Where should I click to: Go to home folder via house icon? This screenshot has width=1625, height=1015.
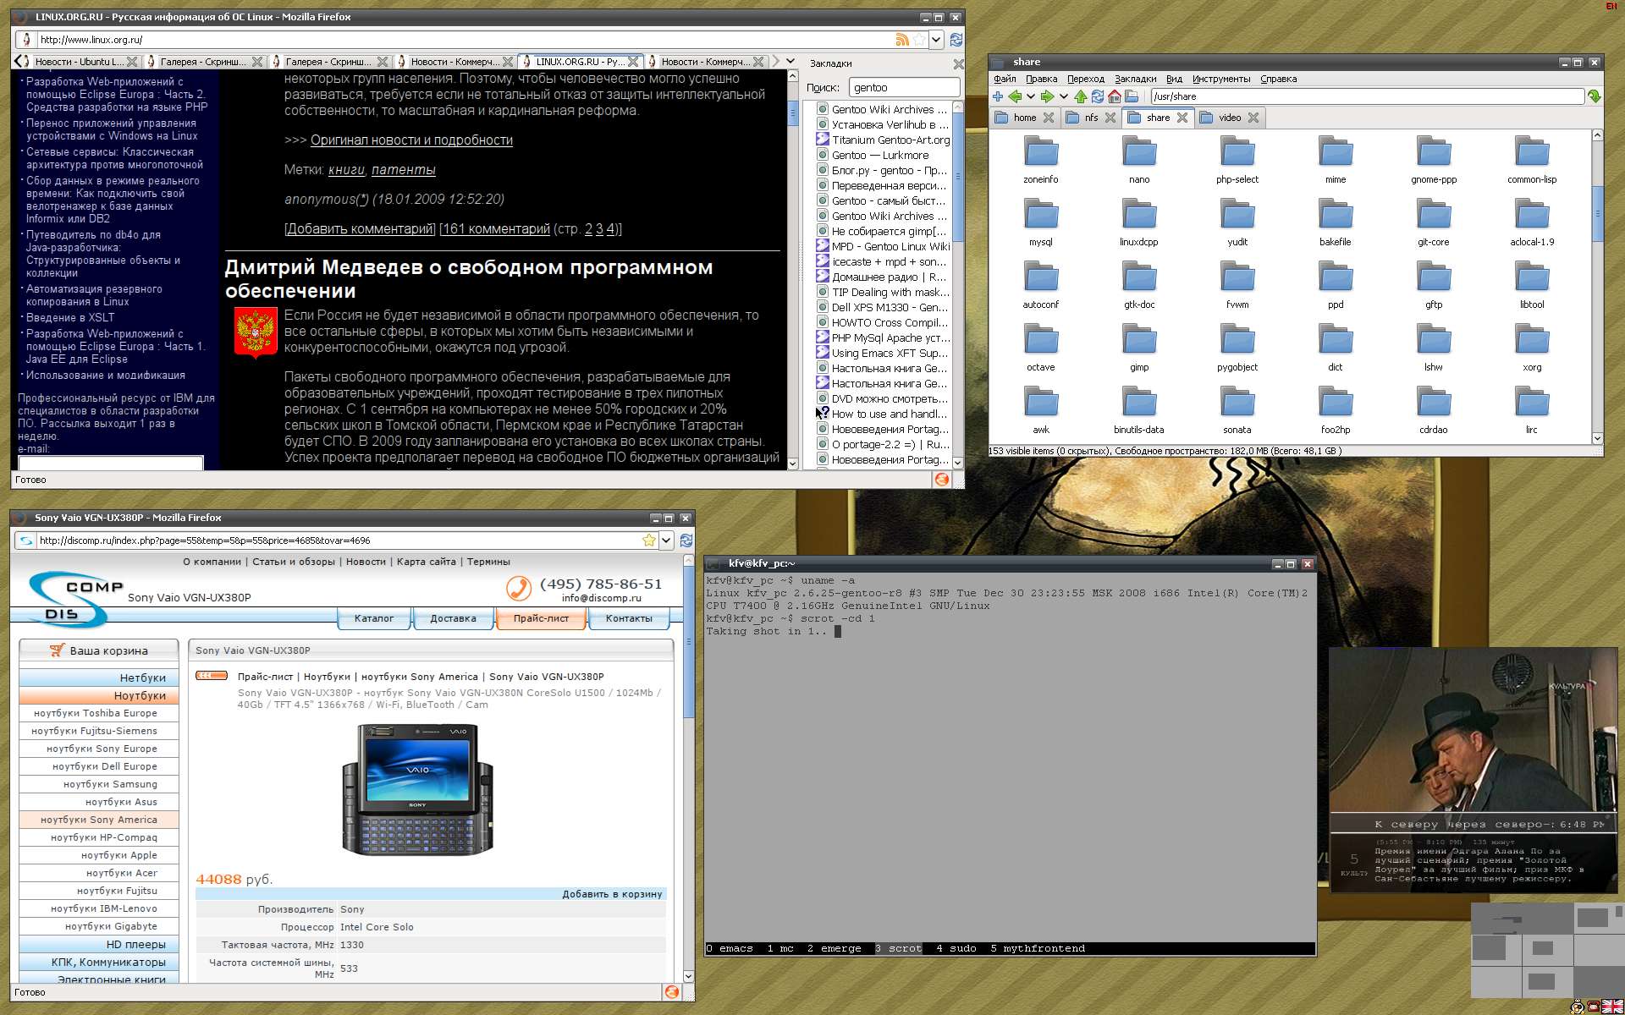click(1114, 96)
